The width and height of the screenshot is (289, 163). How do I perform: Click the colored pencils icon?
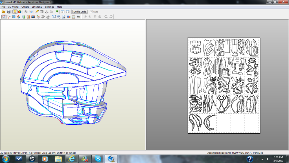pos(18,17)
